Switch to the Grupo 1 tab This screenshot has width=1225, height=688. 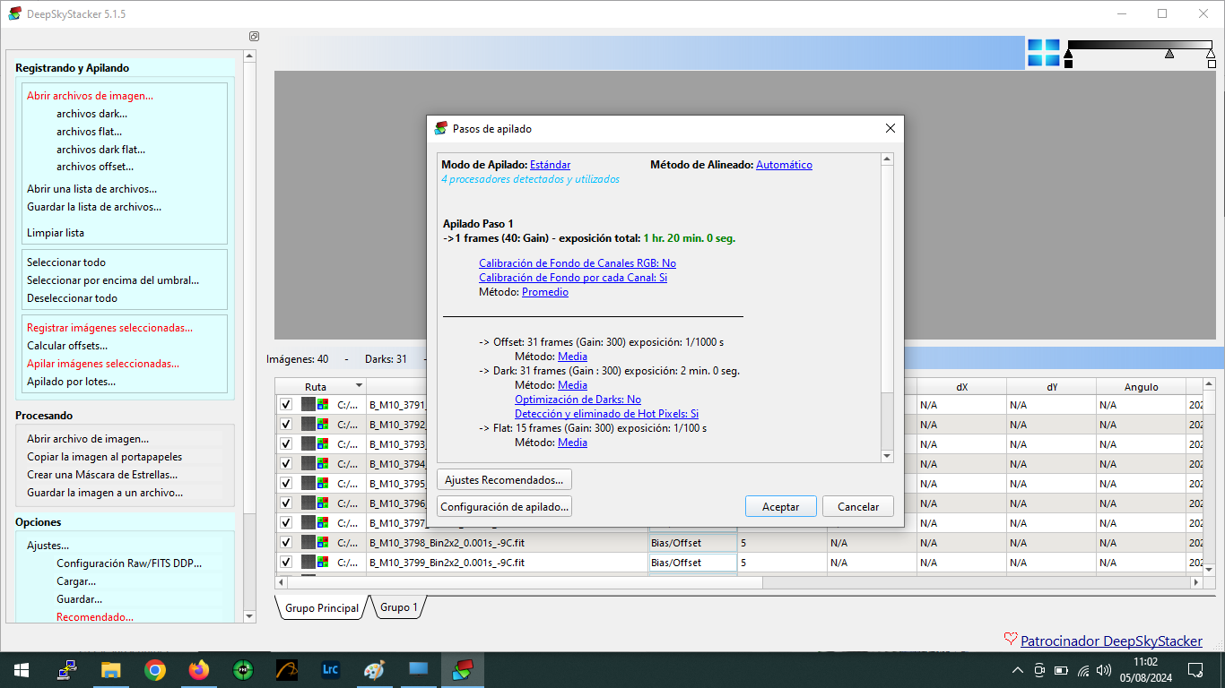pyautogui.click(x=399, y=607)
